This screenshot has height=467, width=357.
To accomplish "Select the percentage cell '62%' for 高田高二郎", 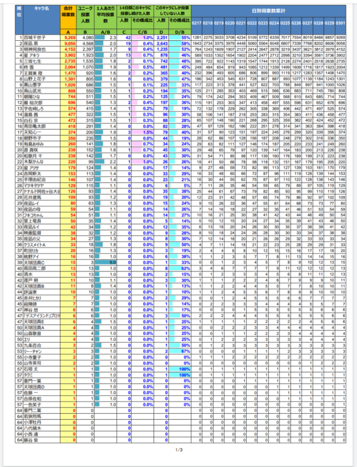I will coord(180,269).
